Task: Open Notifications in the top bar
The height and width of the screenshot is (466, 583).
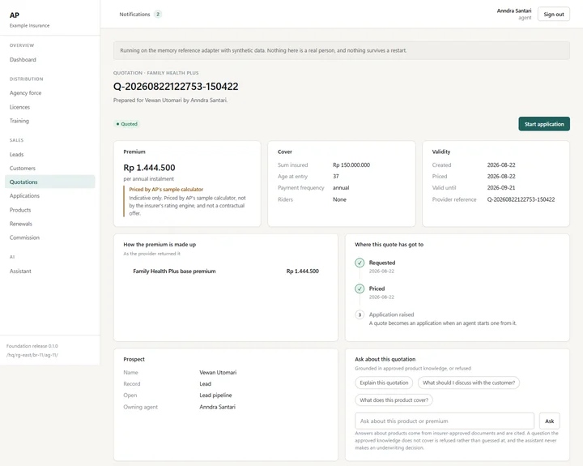Action: coord(134,14)
